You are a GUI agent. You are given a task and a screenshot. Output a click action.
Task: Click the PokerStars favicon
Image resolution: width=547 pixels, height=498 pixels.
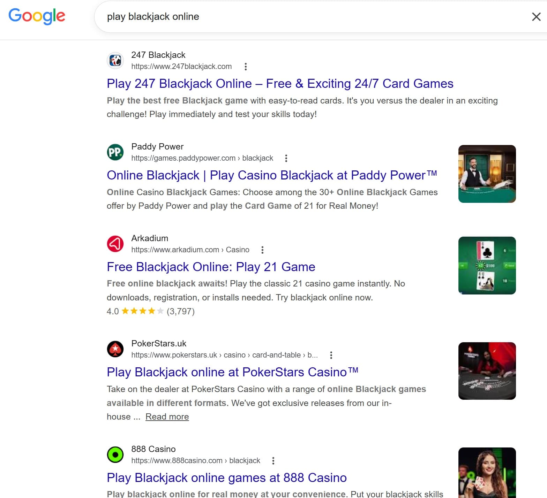[x=115, y=349]
